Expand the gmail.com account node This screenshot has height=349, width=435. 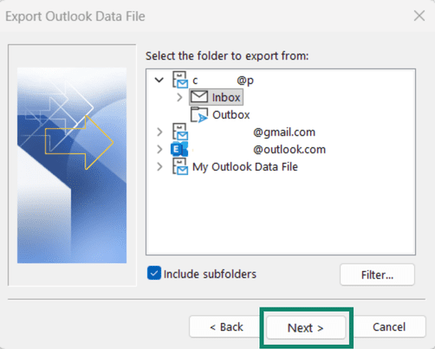click(x=159, y=132)
